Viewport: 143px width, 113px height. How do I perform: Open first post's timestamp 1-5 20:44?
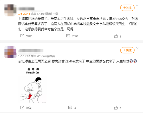pos(24,14)
